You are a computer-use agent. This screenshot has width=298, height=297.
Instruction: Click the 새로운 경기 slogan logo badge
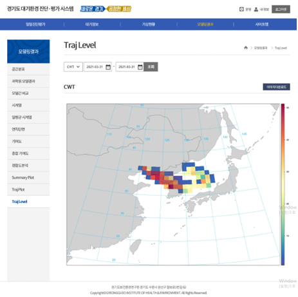(x=93, y=9)
